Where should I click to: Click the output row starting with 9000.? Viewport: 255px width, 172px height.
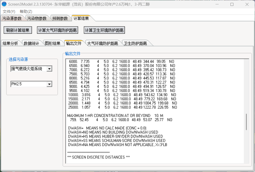point(122,87)
